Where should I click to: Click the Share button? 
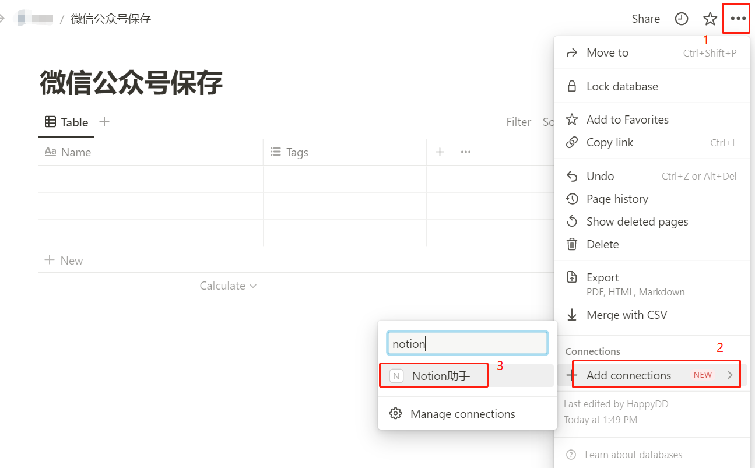click(645, 19)
